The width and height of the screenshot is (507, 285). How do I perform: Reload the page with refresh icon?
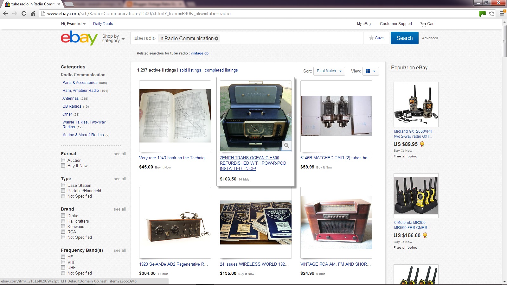coord(24,13)
